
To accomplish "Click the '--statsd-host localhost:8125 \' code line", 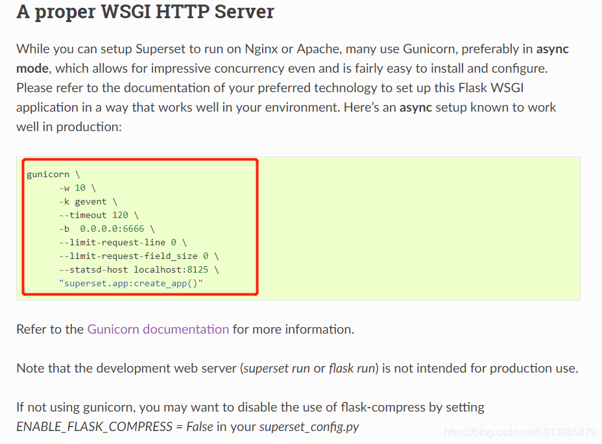I will click(x=139, y=269).
